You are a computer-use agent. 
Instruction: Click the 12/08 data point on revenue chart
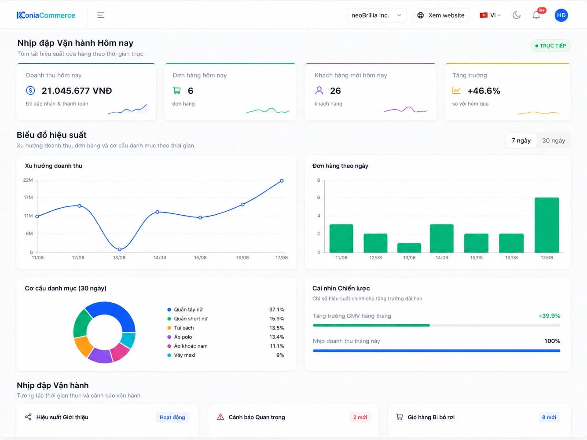[79, 206]
